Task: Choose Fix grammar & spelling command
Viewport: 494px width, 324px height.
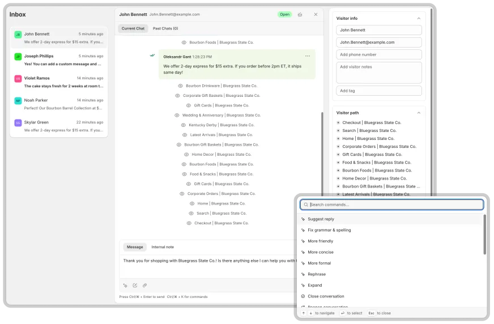Action: click(x=390, y=230)
